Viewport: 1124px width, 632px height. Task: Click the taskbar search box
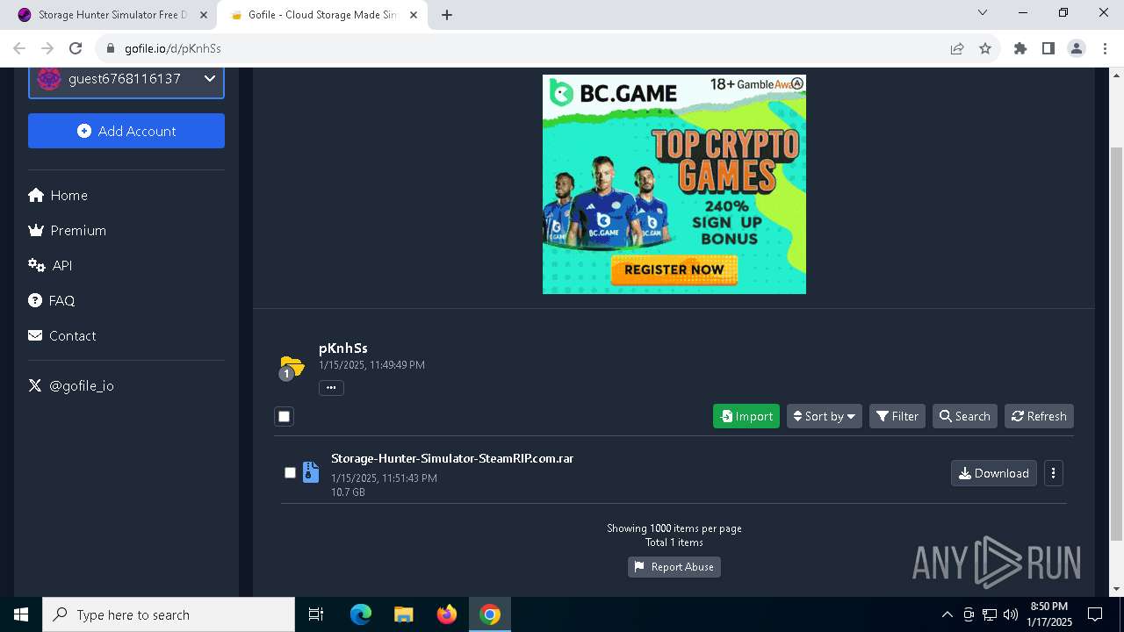[x=169, y=614]
